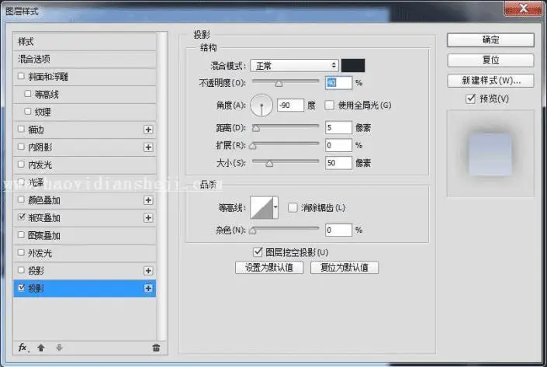
Task: Open the 外发光 settings row
Action: [x=85, y=253]
